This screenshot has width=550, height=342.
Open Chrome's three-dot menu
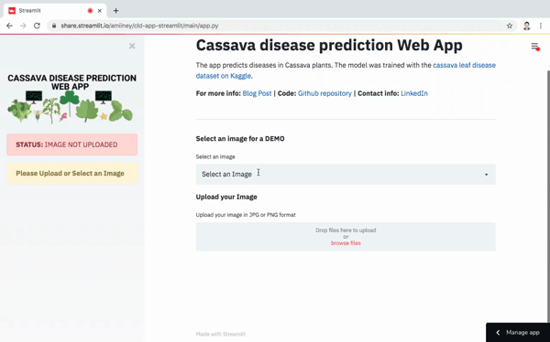(541, 26)
